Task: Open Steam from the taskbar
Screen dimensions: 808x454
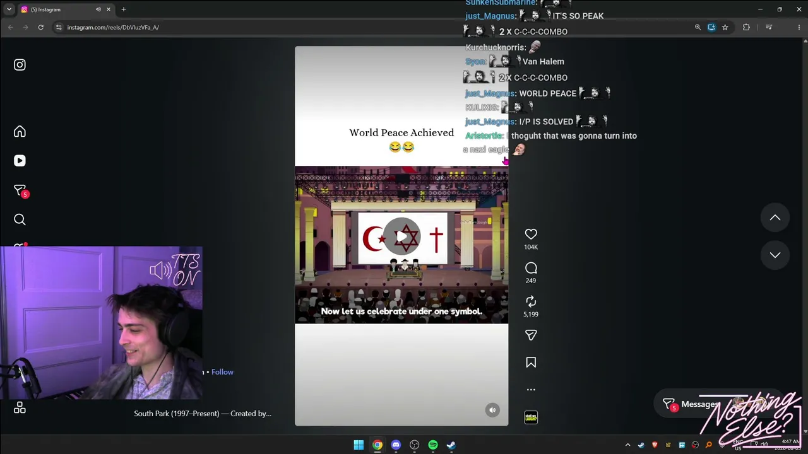Action: click(x=451, y=445)
